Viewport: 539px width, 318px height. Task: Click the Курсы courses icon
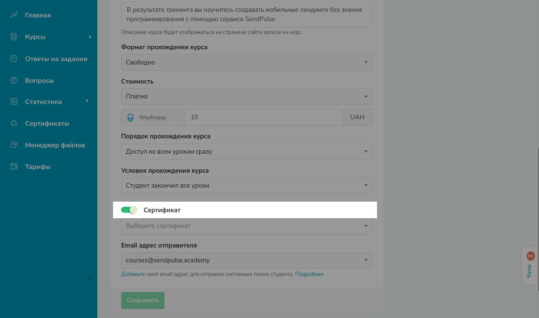click(14, 37)
